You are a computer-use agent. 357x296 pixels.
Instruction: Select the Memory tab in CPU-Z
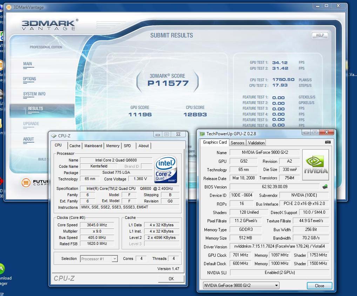tap(113, 146)
